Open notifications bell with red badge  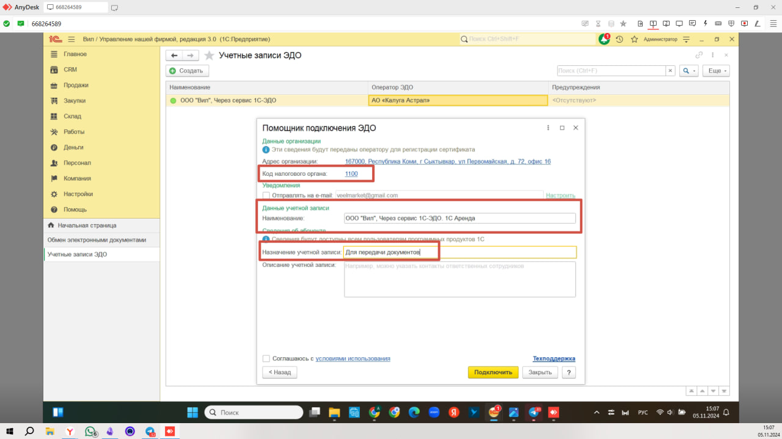[x=604, y=39]
